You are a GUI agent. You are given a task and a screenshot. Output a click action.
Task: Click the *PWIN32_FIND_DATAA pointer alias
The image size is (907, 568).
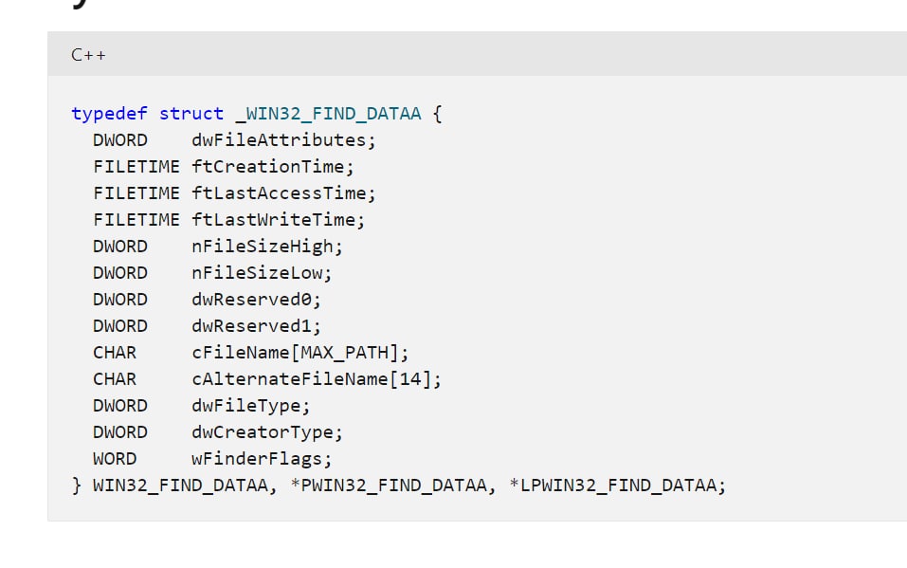(397, 486)
